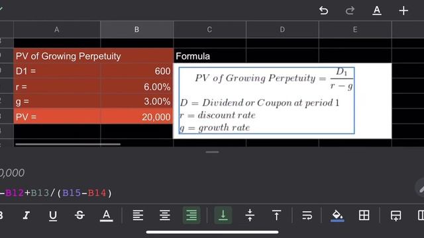Align text center

[165, 216]
